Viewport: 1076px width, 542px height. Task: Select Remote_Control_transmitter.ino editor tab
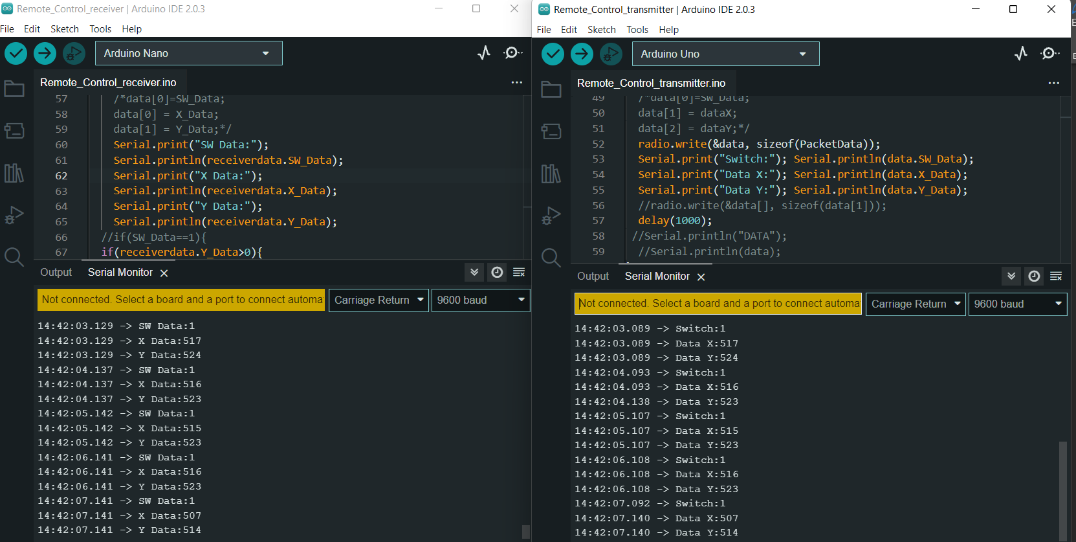[x=652, y=83]
